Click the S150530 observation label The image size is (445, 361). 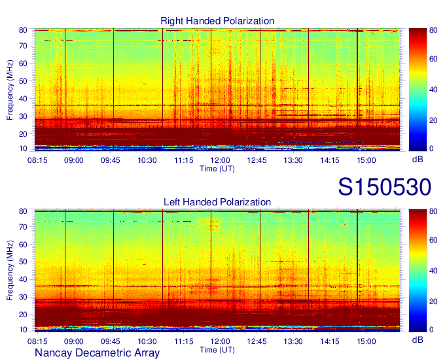pos(385,187)
